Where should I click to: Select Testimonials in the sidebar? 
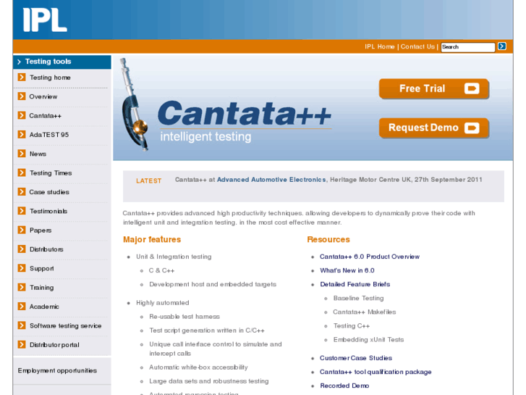(48, 212)
